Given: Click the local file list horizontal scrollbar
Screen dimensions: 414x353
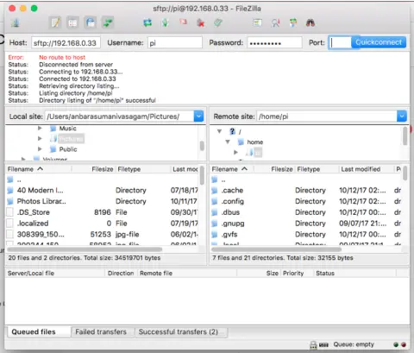Looking at the screenshot, I should (x=85, y=249).
